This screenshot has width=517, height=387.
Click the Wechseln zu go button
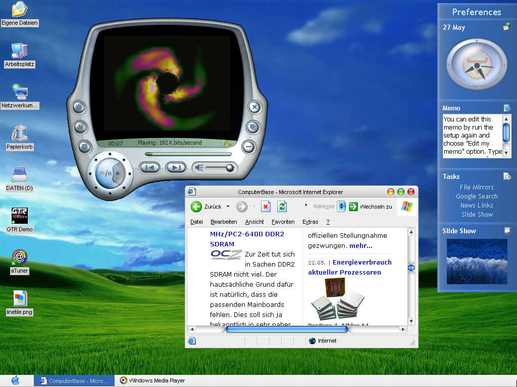tap(371, 207)
